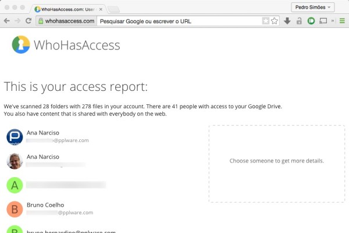
Task: Open the green circular extension icon
Action: (311, 21)
